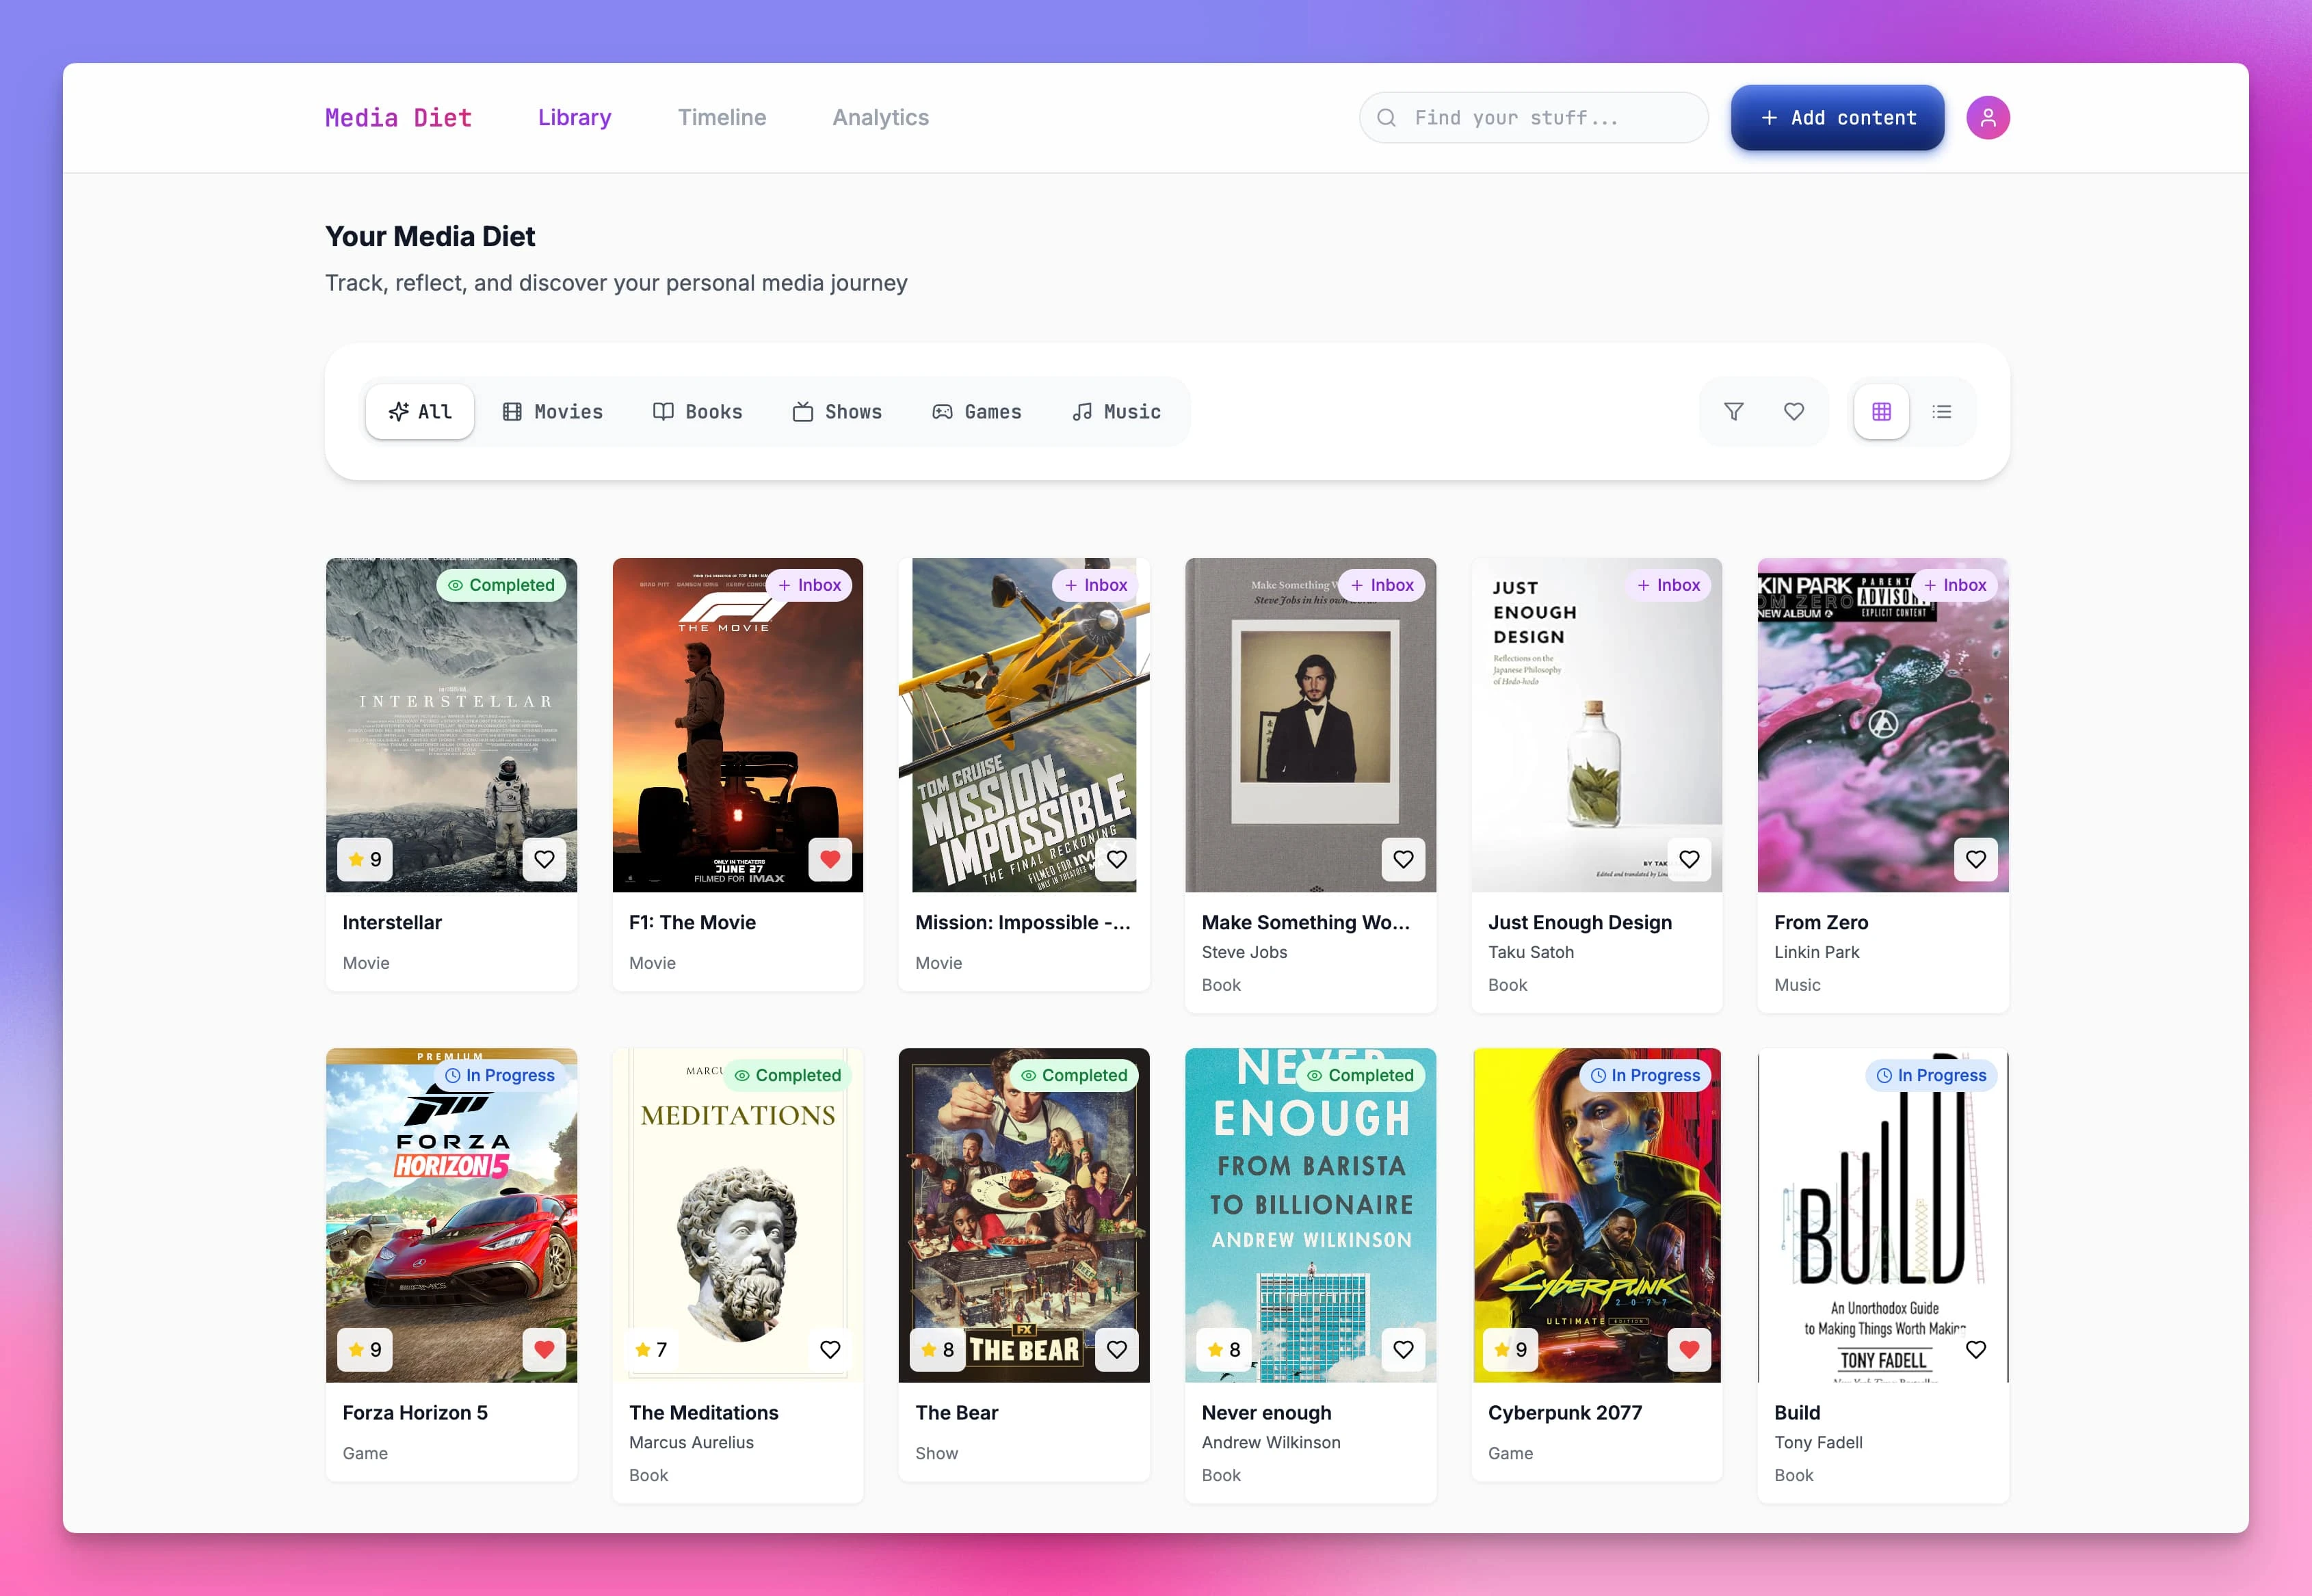Click Inbox badge on Make Something Wonderful
This screenshot has height=1596, width=2312.
coord(1382,585)
